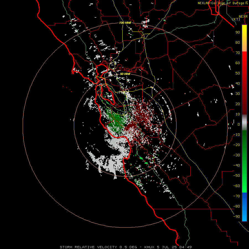Viewport: 249px width, 249px height.
Task: Click the 40 value on the velocity scale
Action: 238,84
